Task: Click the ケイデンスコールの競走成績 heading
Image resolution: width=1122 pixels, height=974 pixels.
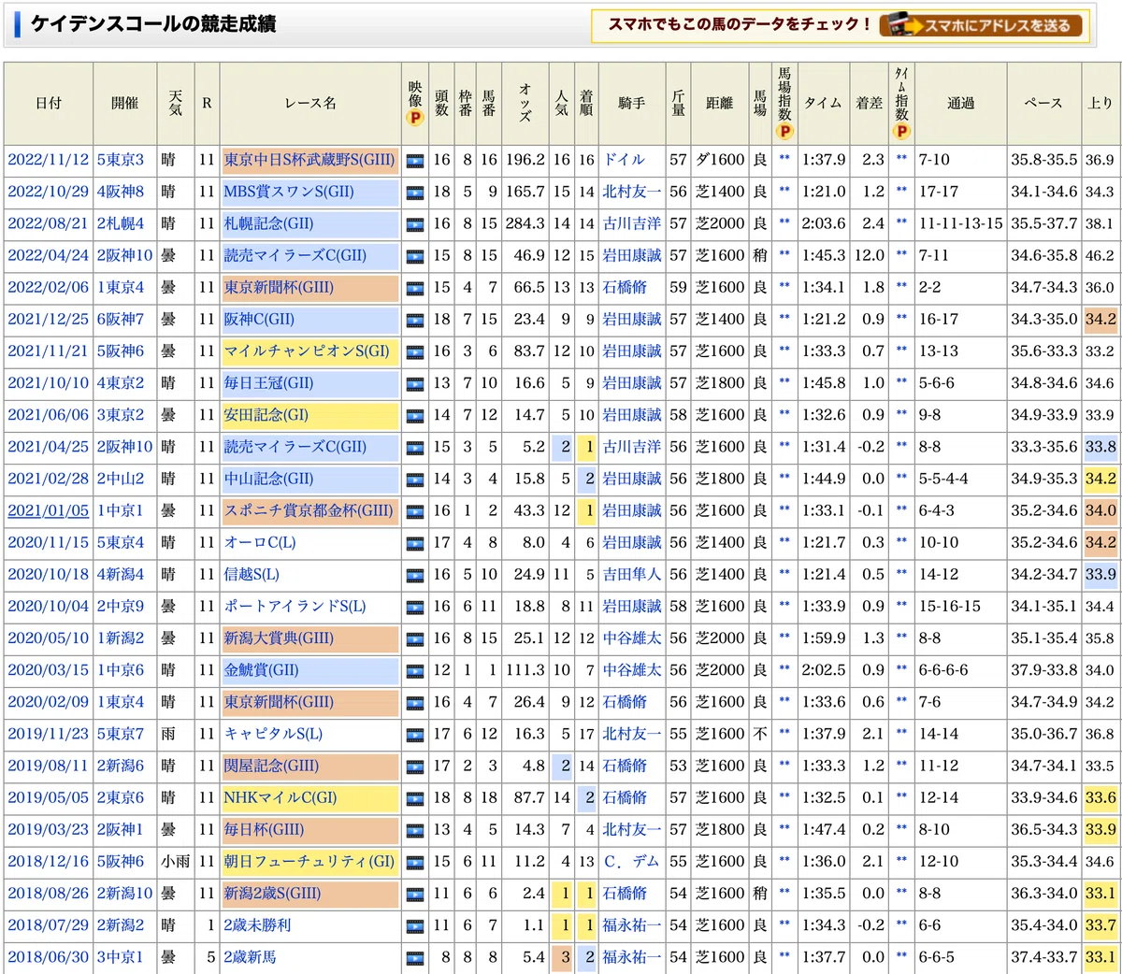Action: pyautogui.click(x=153, y=24)
